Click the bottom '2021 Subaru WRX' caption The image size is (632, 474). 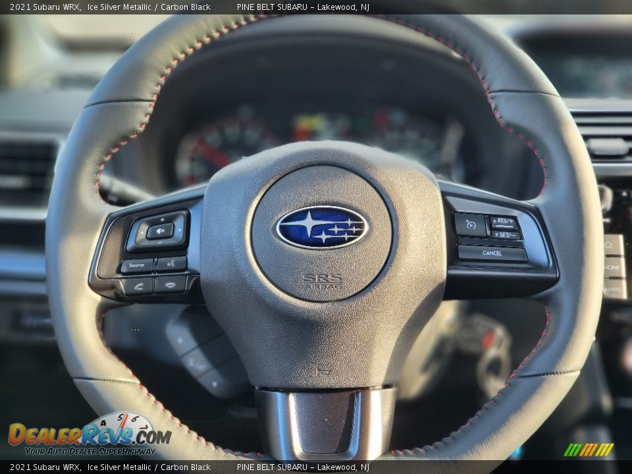(x=44, y=467)
